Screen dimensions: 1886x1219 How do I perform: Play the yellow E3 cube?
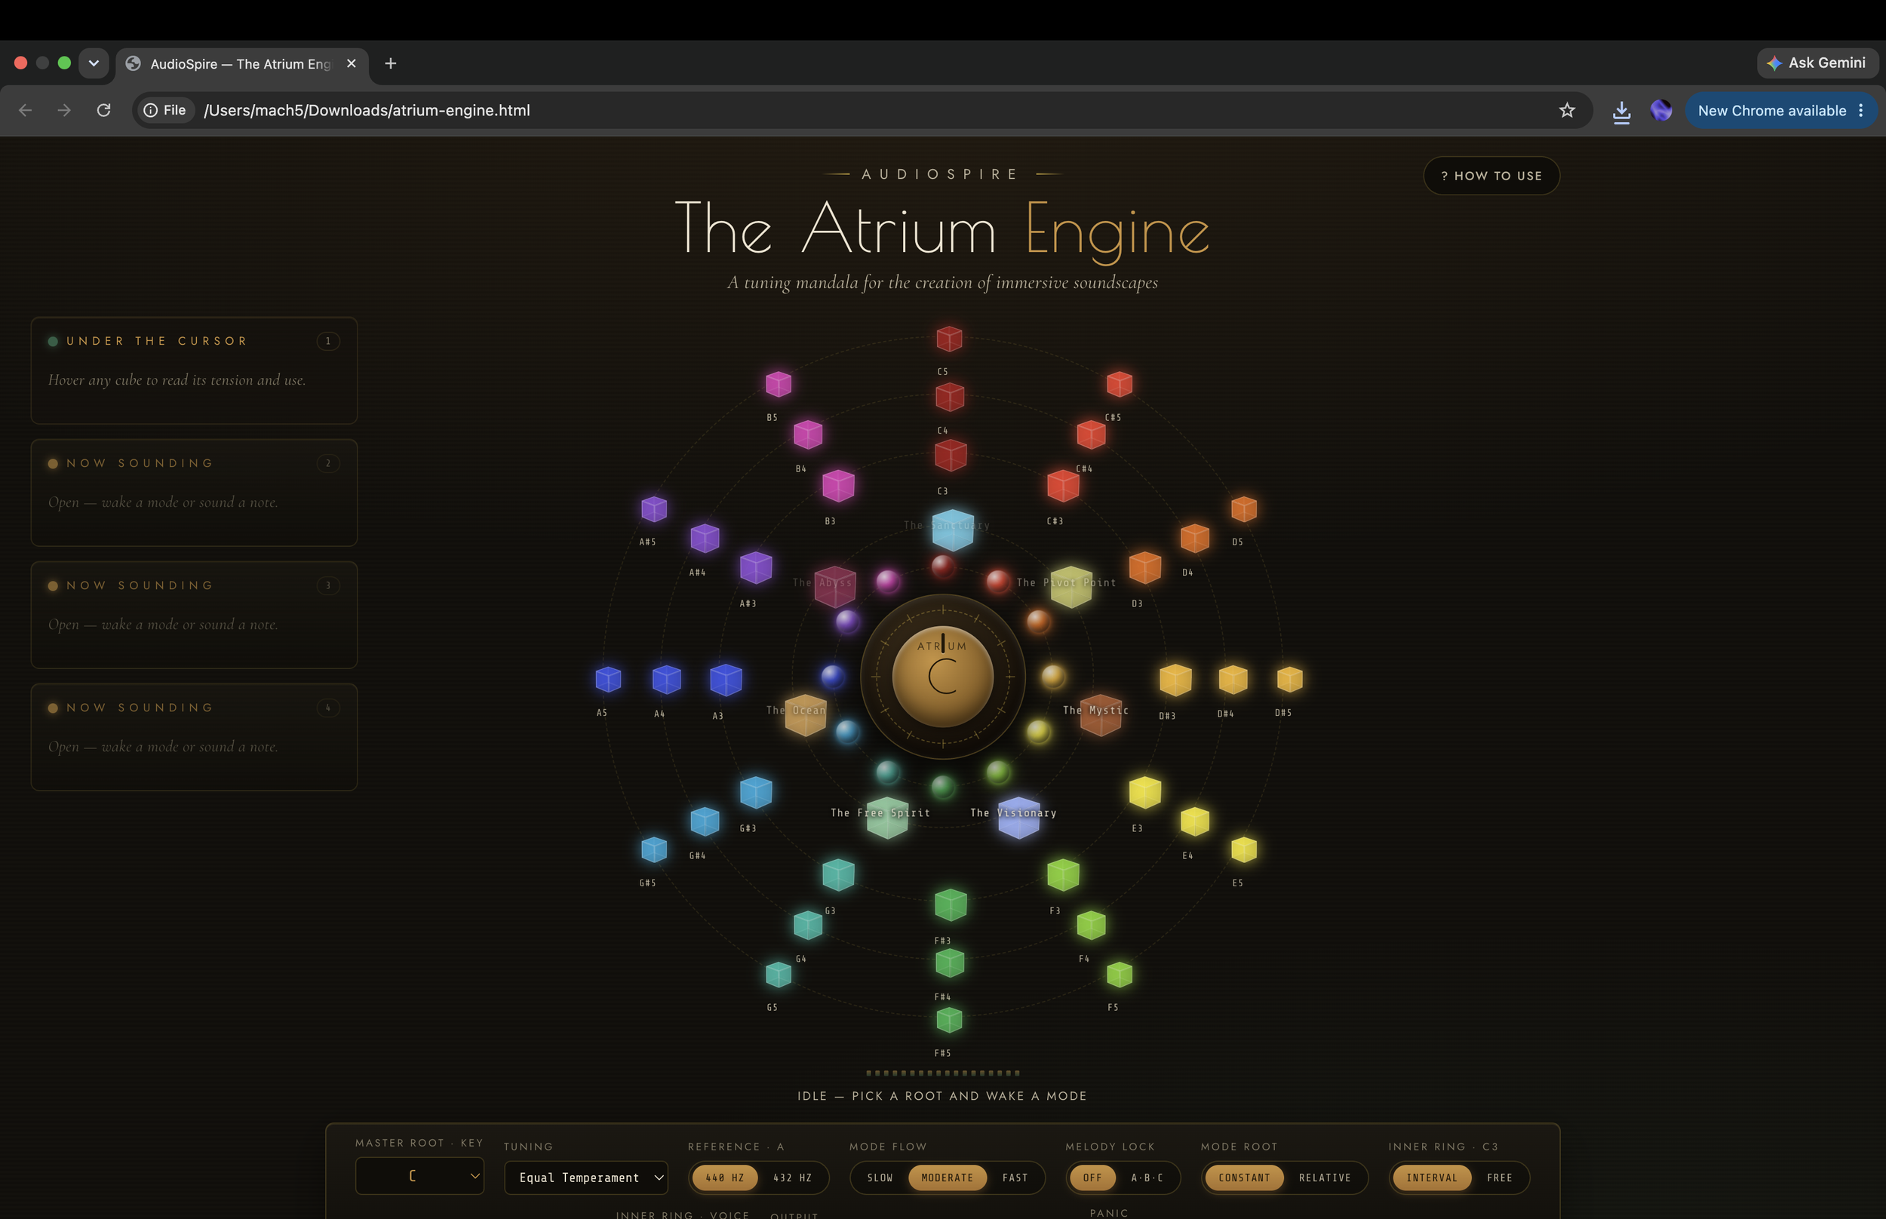coord(1144,792)
